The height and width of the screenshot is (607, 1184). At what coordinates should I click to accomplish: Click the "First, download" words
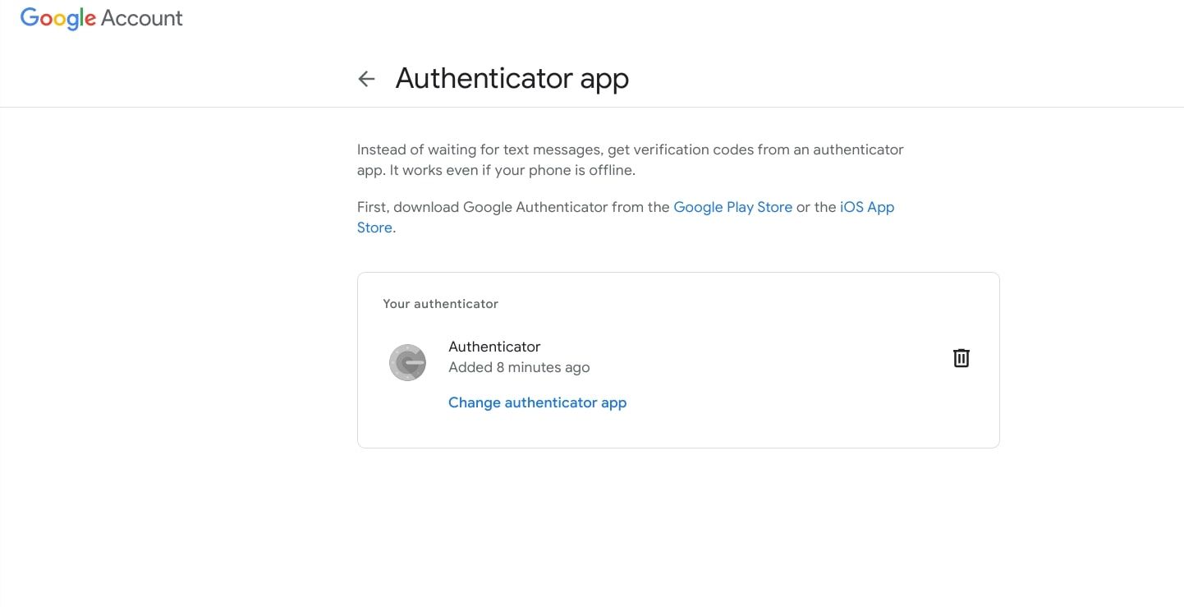click(407, 207)
